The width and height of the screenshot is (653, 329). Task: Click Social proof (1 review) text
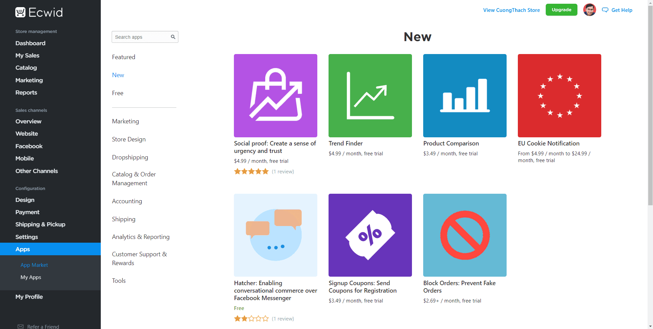coord(283,172)
